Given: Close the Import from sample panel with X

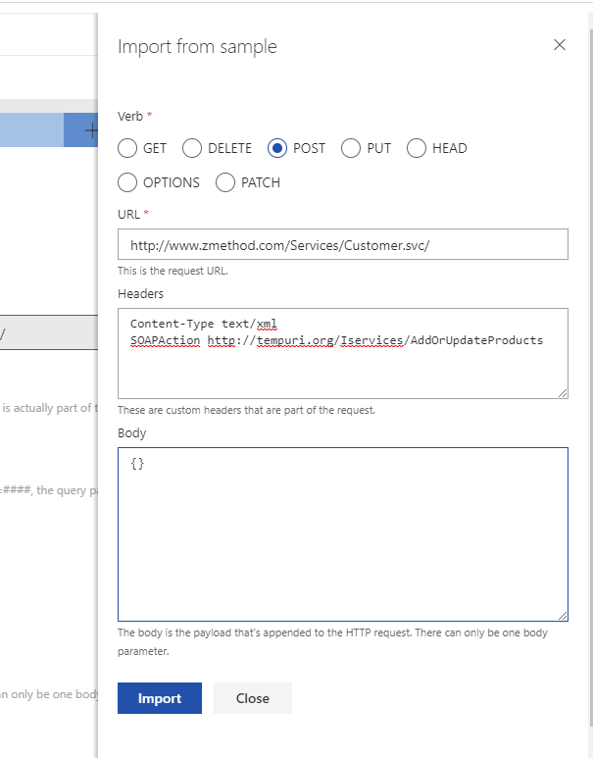Looking at the screenshot, I should pyautogui.click(x=560, y=45).
